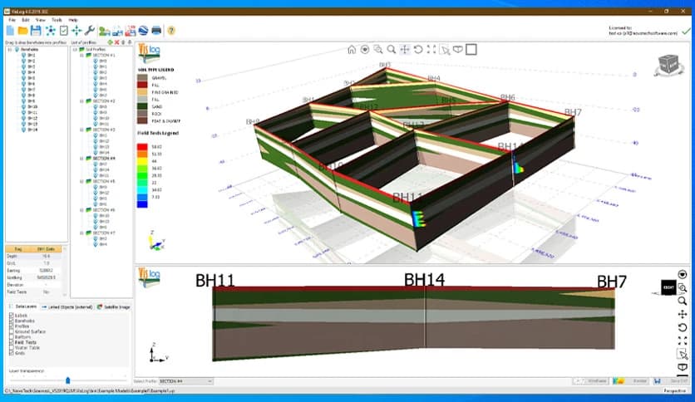Fit the 3D view with the extents icon

(431, 50)
